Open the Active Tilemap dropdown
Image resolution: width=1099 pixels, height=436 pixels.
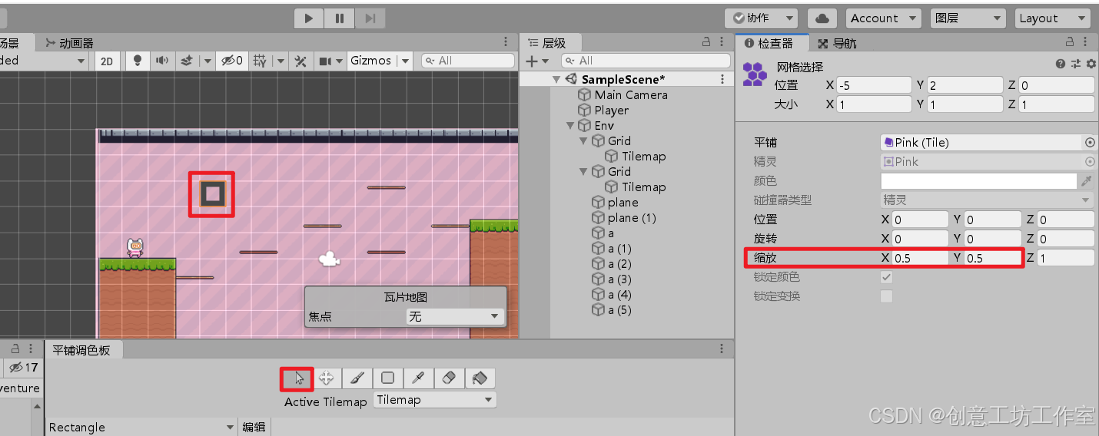point(435,400)
